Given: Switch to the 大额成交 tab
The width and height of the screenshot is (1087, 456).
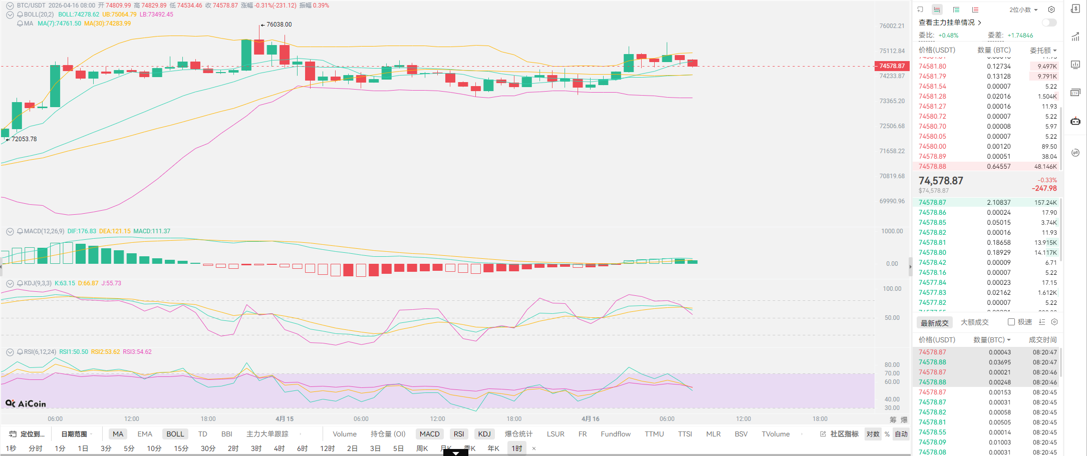Looking at the screenshot, I should coord(974,322).
